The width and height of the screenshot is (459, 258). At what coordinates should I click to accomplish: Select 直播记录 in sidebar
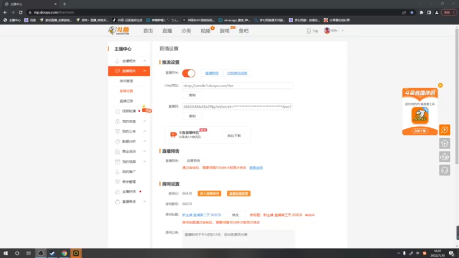(126, 101)
